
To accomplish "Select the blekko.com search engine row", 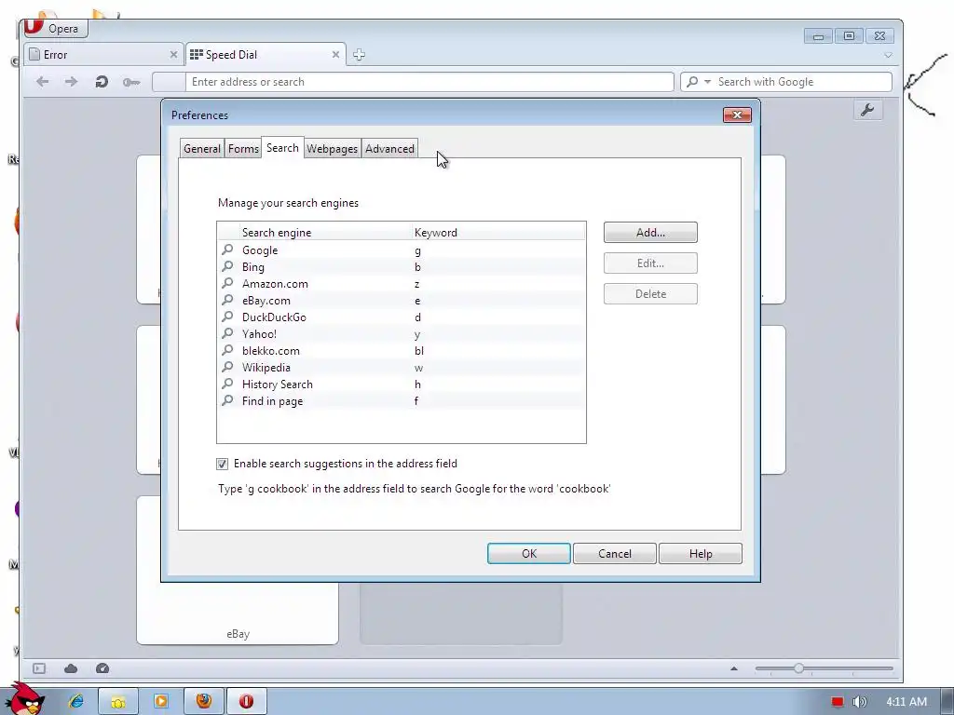I will pyautogui.click(x=402, y=350).
